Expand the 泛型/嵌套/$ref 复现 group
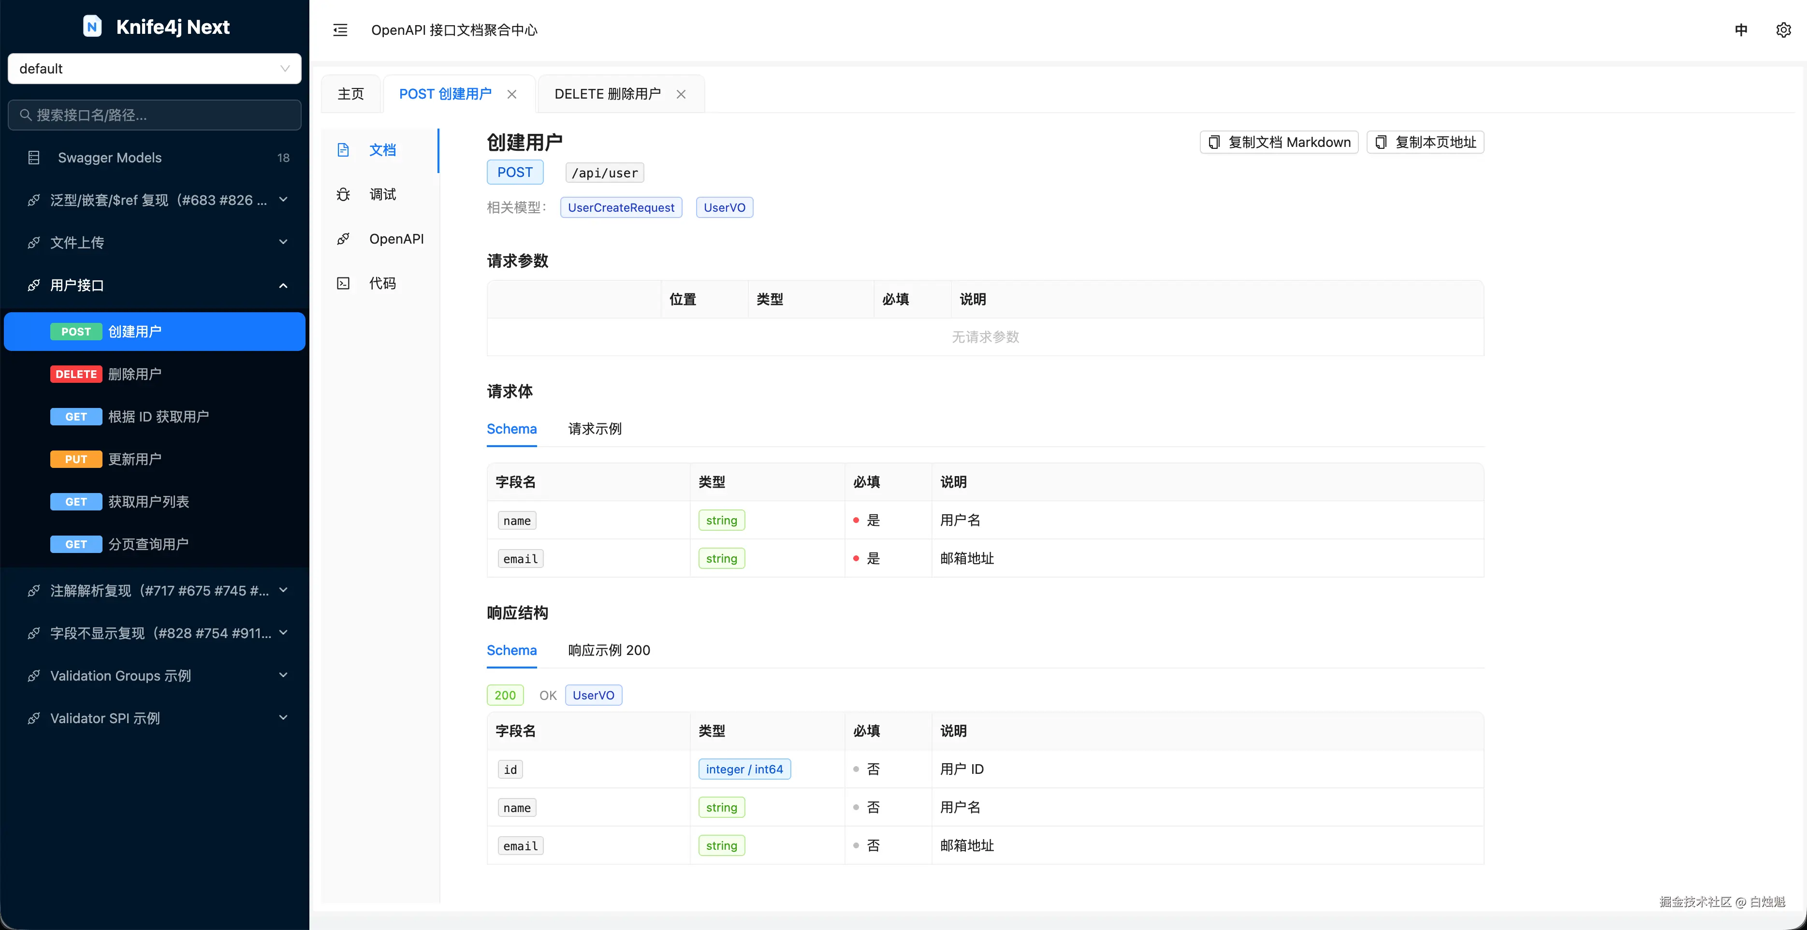1807x930 pixels. [283, 200]
